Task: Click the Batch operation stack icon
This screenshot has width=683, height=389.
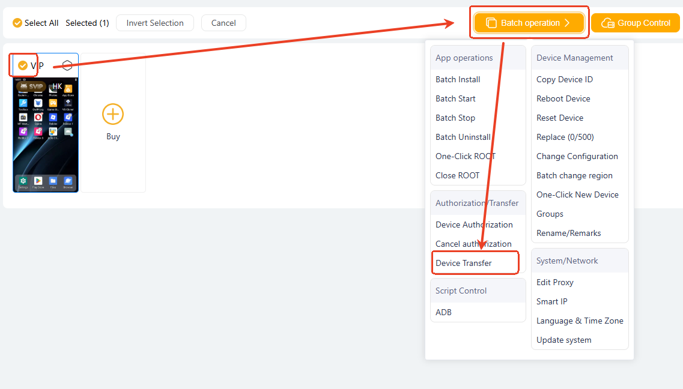Action: pyautogui.click(x=491, y=23)
